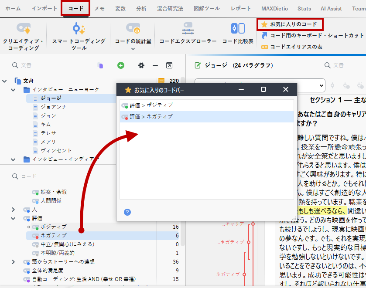Expand the 人 code in code tree
Screen dimensions: 366x288
13,210
